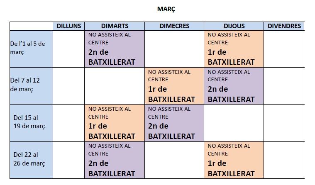This screenshot has width=315, height=185.
Task: Select the "De l'1 al 5 de març" row label
Action: (x=32, y=48)
